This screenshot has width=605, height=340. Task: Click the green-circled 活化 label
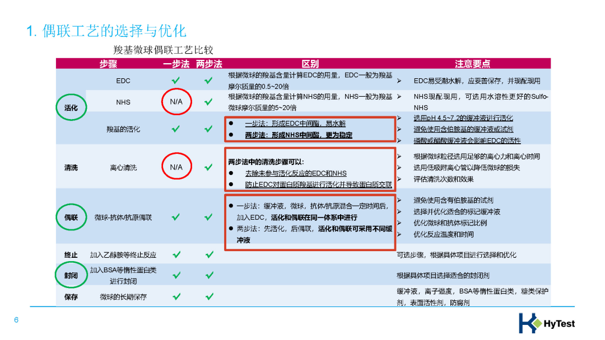point(71,107)
